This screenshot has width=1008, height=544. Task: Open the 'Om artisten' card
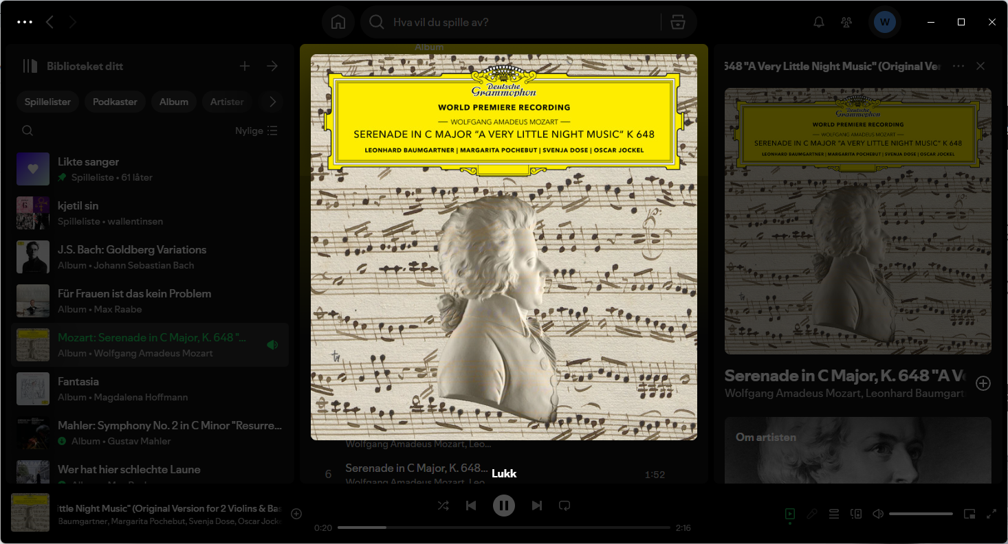click(858, 450)
